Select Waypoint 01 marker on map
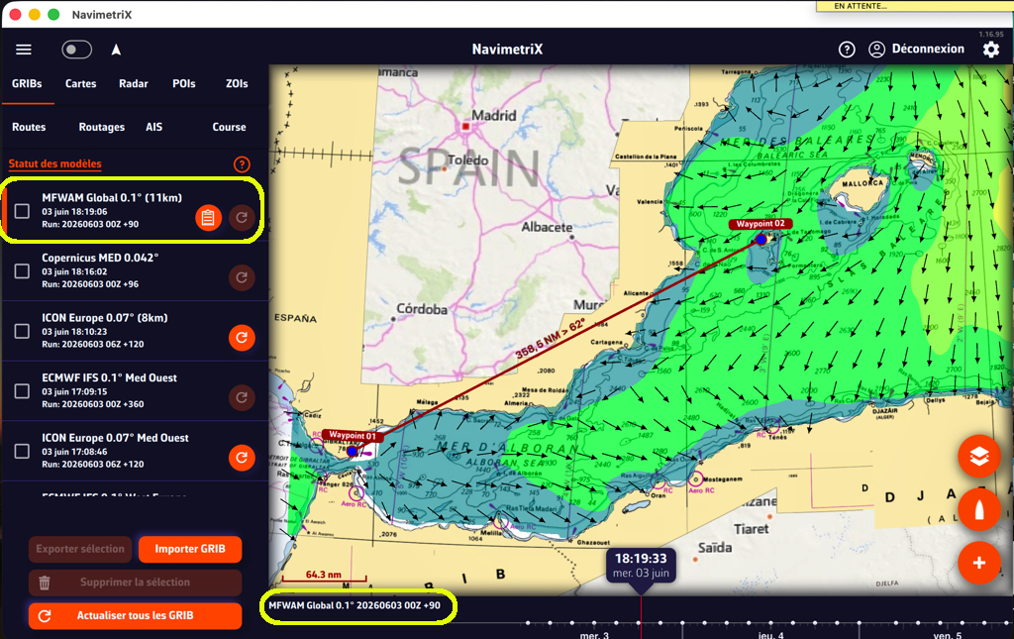The image size is (1014, 639). (352, 451)
